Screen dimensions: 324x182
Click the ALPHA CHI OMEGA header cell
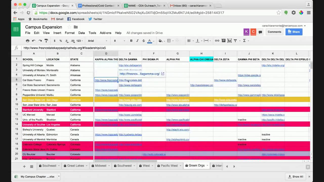click(x=201, y=59)
